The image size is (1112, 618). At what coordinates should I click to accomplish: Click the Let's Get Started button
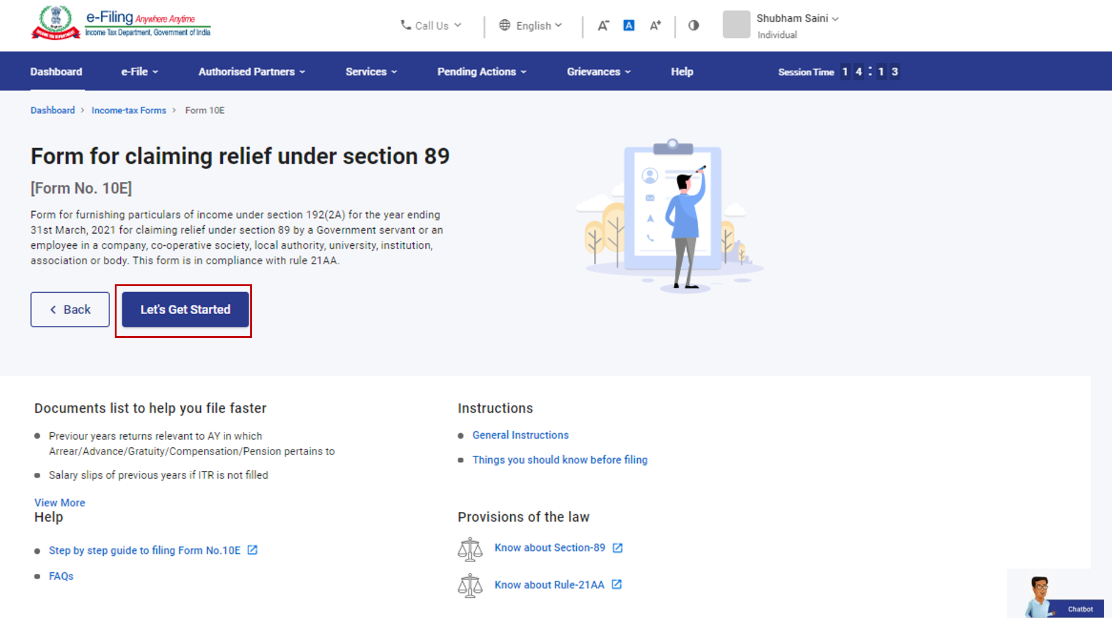(184, 309)
